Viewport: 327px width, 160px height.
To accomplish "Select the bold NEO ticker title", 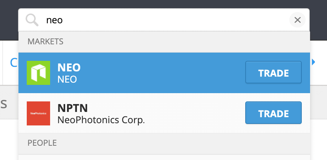I will [x=69, y=67].
